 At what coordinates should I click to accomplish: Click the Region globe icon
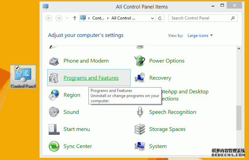54,95
